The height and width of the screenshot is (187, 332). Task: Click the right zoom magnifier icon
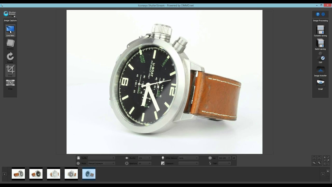[x=319, y=163]
